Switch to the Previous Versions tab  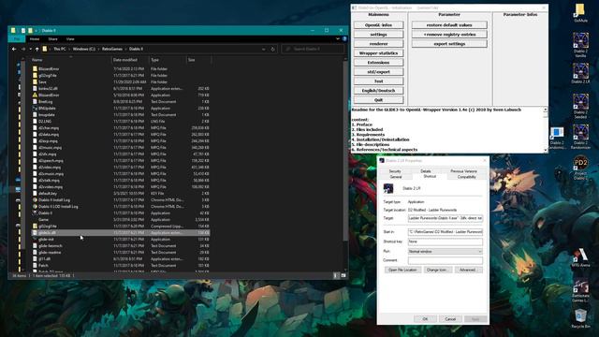(x=463, y=171)
